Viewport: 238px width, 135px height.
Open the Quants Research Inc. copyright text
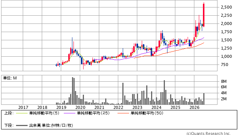click(209, 134)
